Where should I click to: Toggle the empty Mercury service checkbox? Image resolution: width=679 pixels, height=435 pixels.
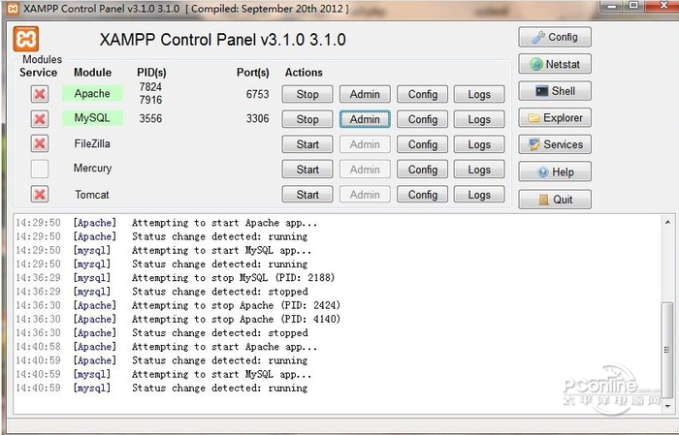point(40,169)
